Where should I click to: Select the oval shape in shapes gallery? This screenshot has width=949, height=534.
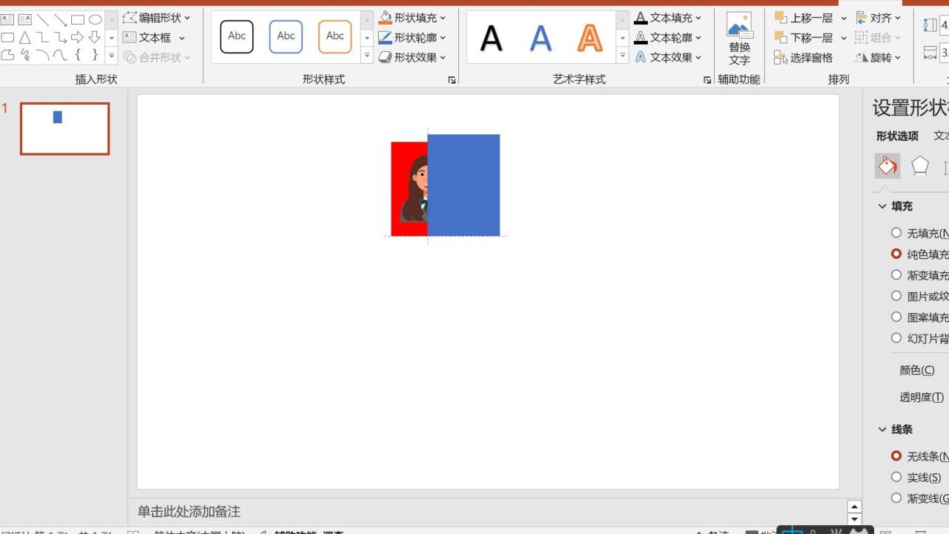95,20
